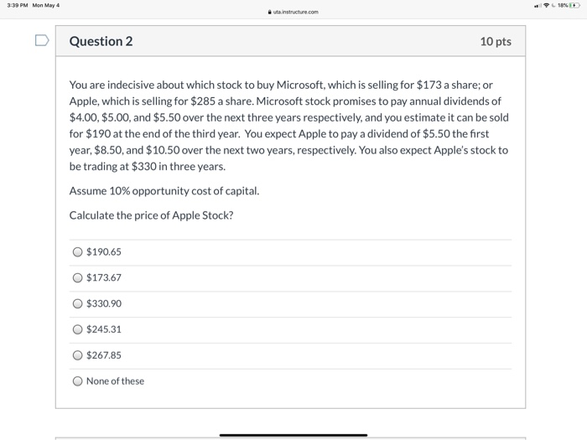Tap the battery indicator in status bar

pyautogui.click(x=574, y=5)
